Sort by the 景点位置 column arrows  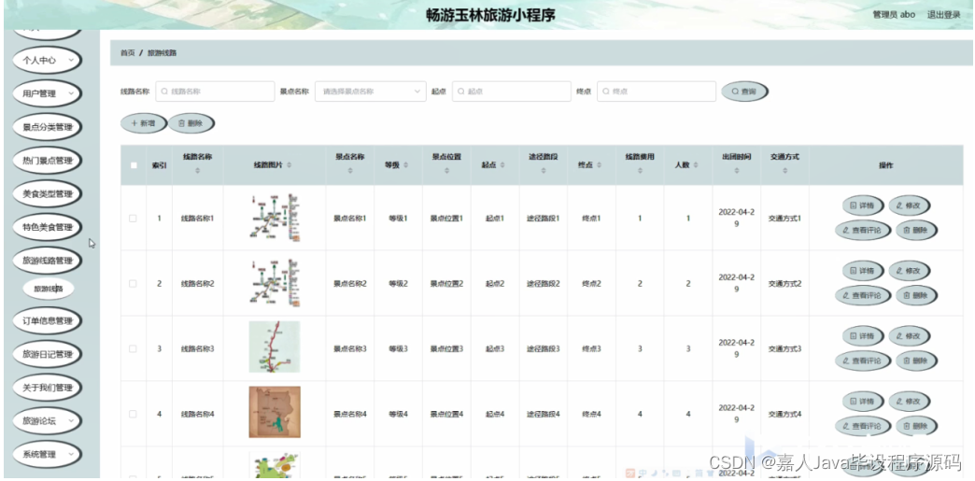pos(446,171)
